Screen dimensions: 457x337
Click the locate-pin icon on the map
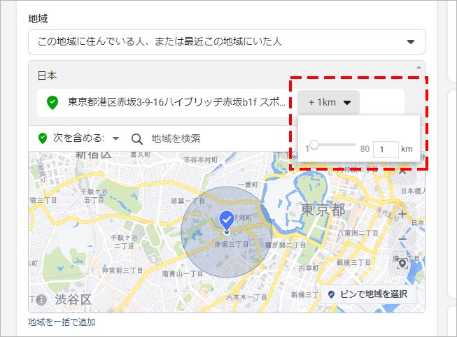point(402,264)
